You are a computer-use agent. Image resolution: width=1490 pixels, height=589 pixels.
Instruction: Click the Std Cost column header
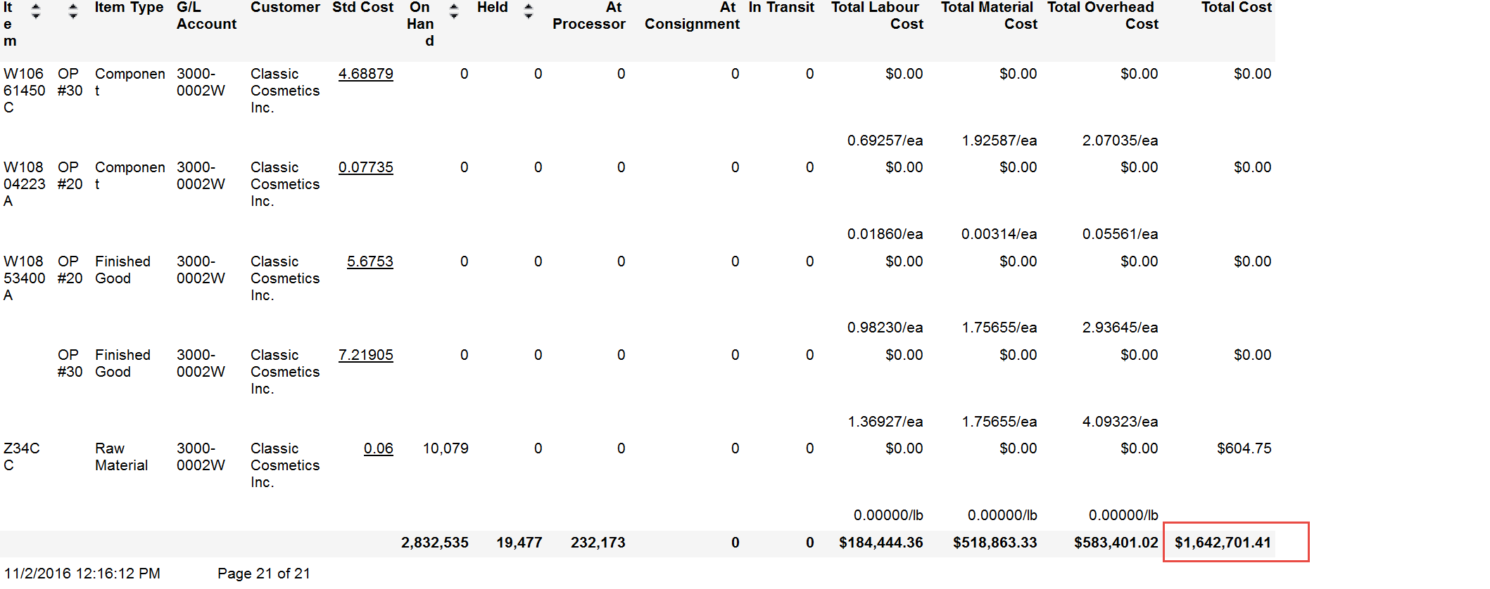[362, 8]
